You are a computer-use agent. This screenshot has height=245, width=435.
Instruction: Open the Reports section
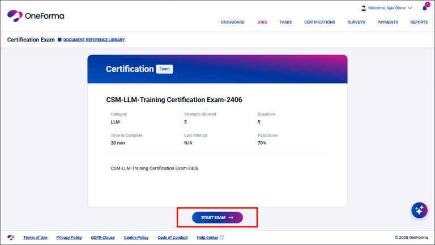(x=419, y=22)
